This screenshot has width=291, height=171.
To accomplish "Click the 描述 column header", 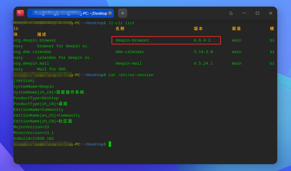I will click(42, 34).
